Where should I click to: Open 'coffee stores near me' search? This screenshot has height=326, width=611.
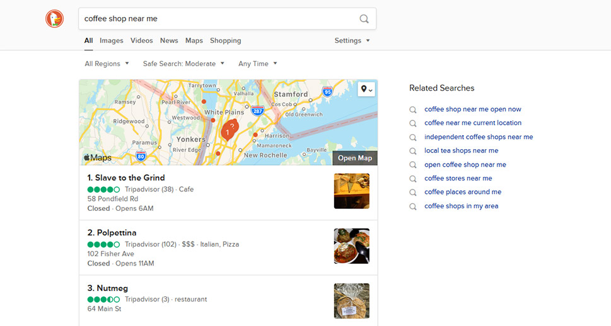click(458, 178)
